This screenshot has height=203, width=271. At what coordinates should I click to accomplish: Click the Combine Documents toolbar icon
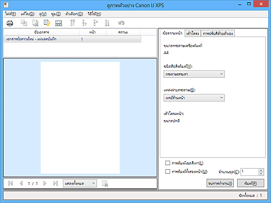tap(24, 23)
